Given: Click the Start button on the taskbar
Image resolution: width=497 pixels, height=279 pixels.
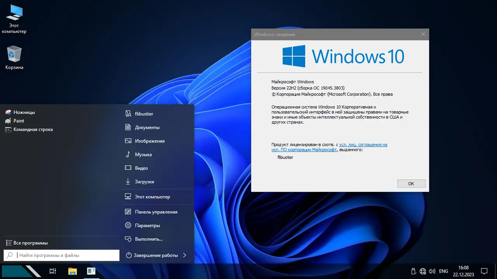Looking at the screenshot, I should (x=21, y=271).
